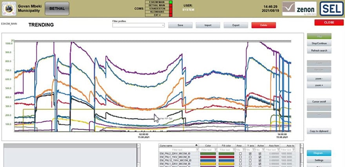
Task: Click the zenon logo in header
Action: pos(300,9)
